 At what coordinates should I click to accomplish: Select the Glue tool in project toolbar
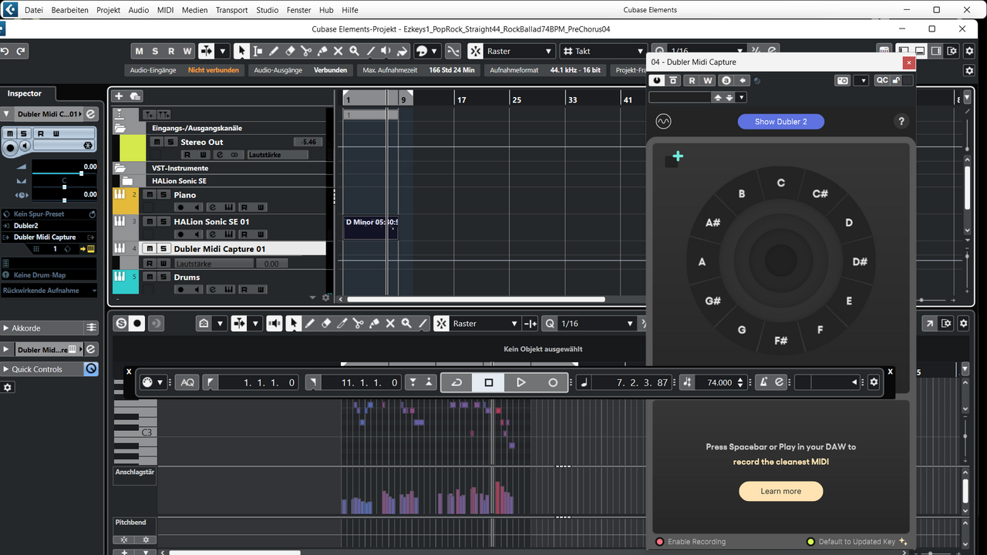pyautogui.click(x=322, y=51)
